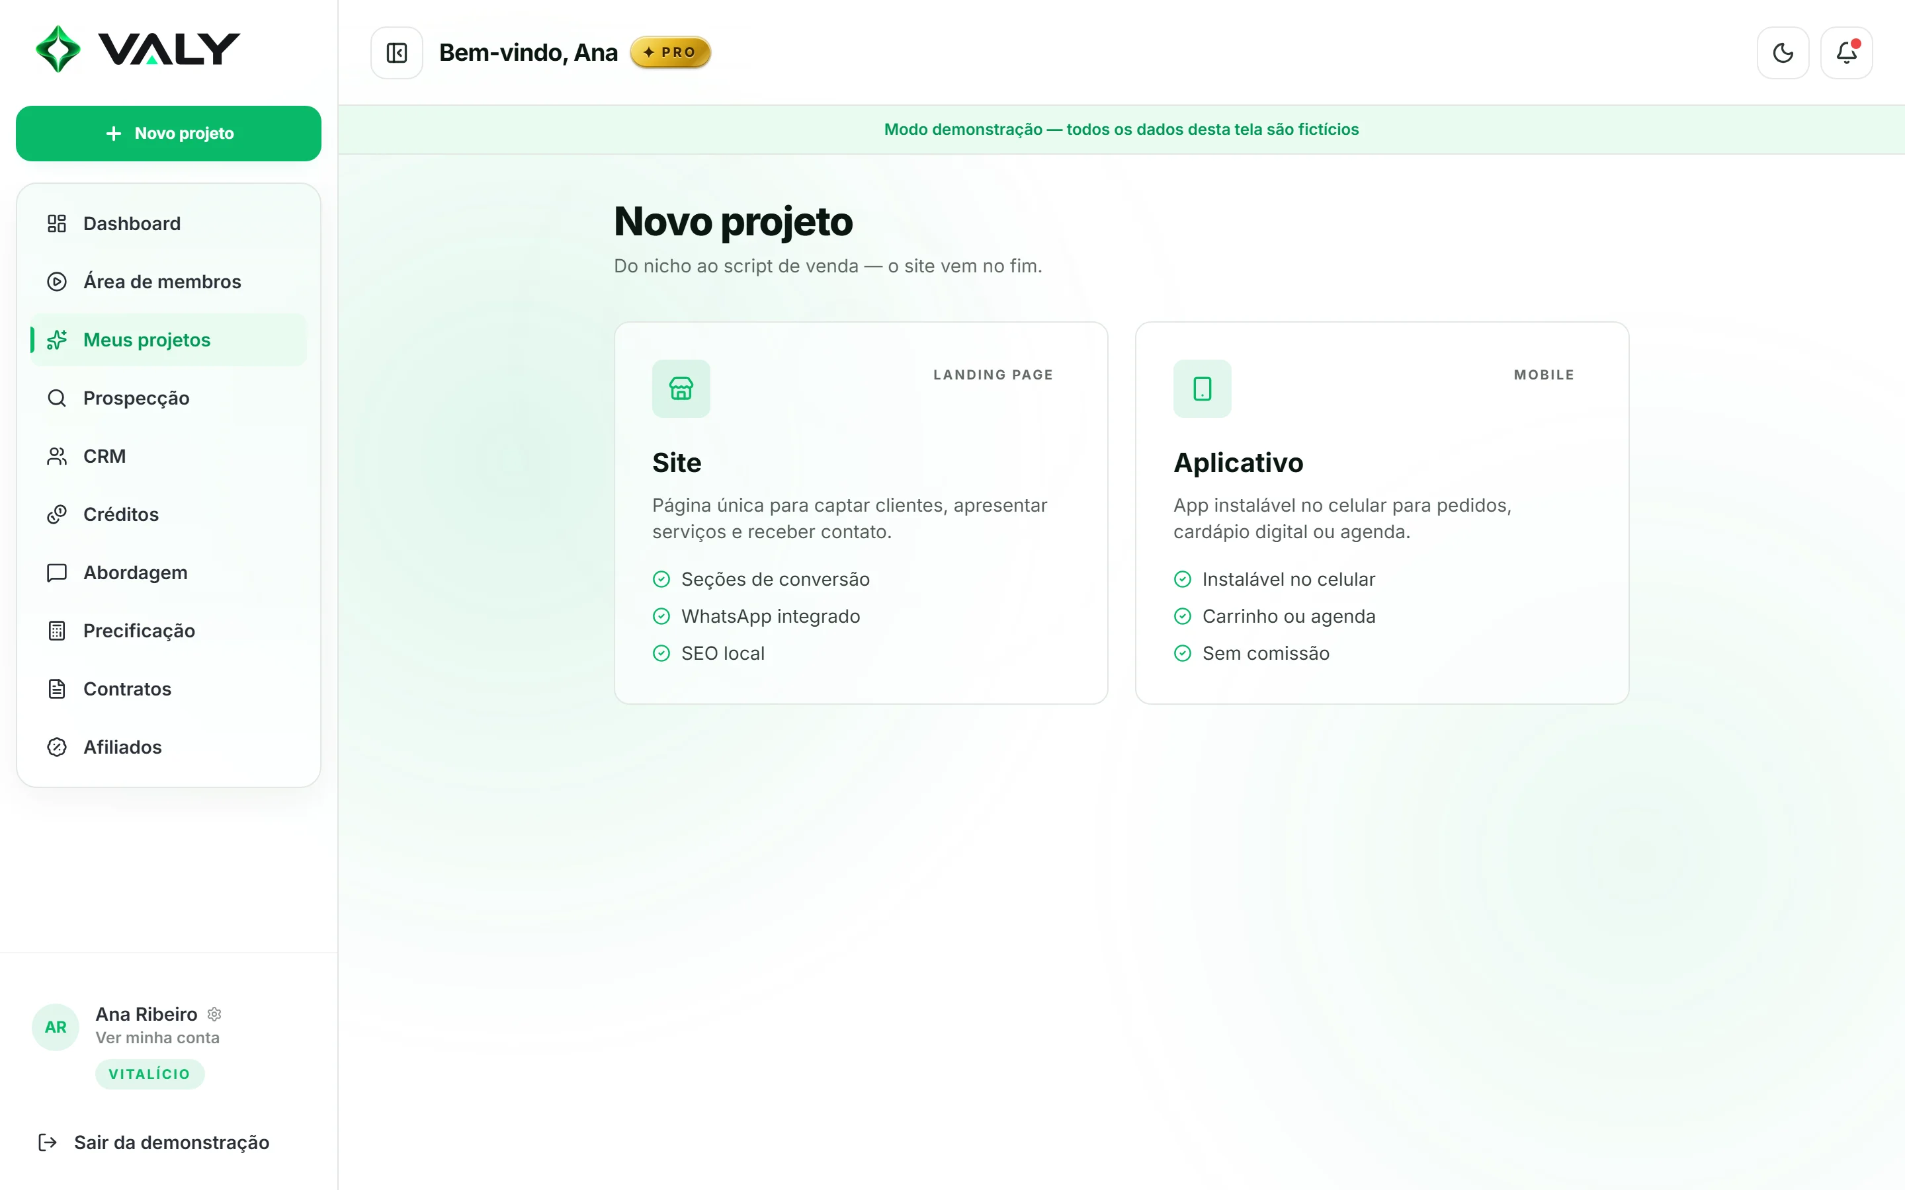Toggle dark mode with the moon icon
This screenshot has height=1190, width=1905.
pos(1783,53)
